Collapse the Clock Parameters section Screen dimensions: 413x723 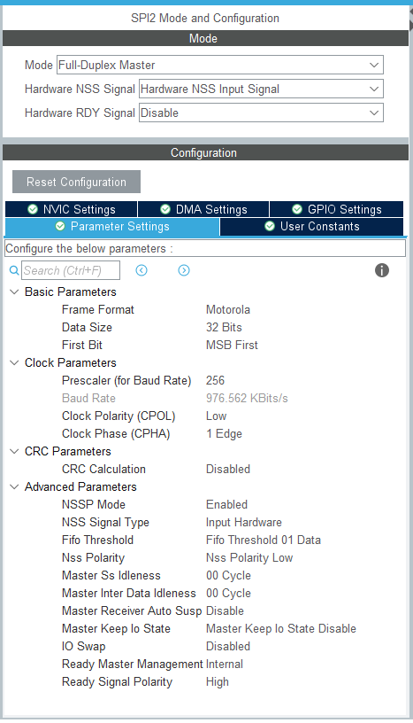[14, 363]
